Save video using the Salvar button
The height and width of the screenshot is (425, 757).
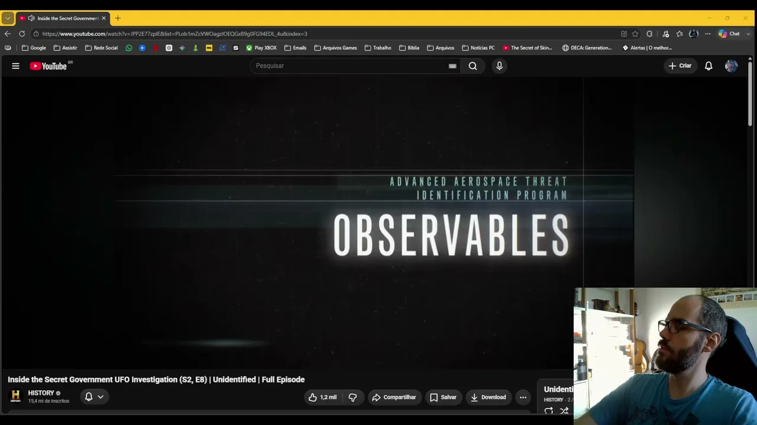tap(443, 397)
